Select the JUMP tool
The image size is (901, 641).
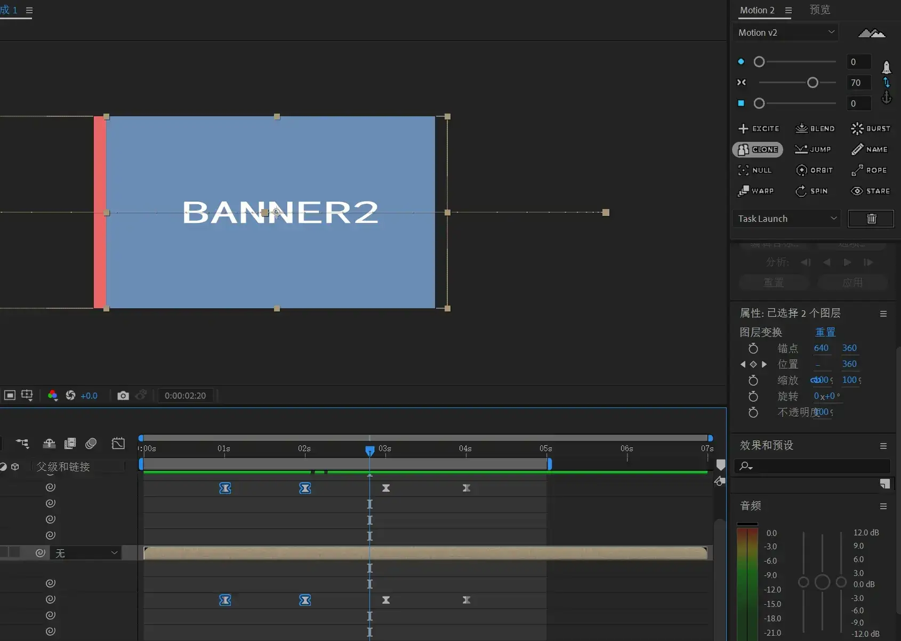pyautogui.click(x=813, y=149)
